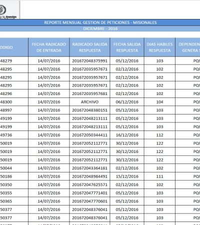Click the date cell 15/12/2016
The image size is (200, 225).
[x=127, y=176]
